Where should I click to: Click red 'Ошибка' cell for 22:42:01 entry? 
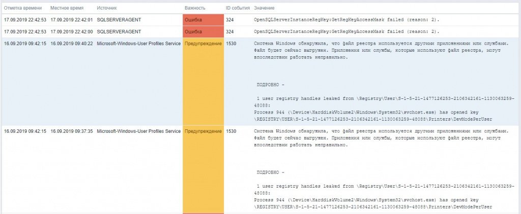[204, 20]
